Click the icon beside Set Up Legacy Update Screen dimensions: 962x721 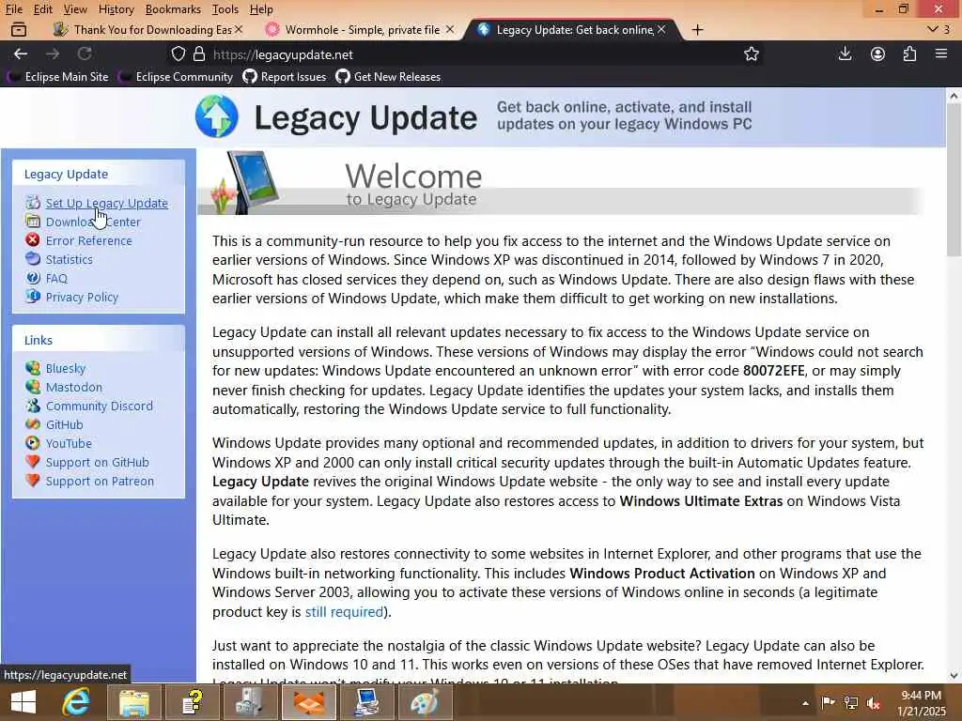tap(33, 203)
